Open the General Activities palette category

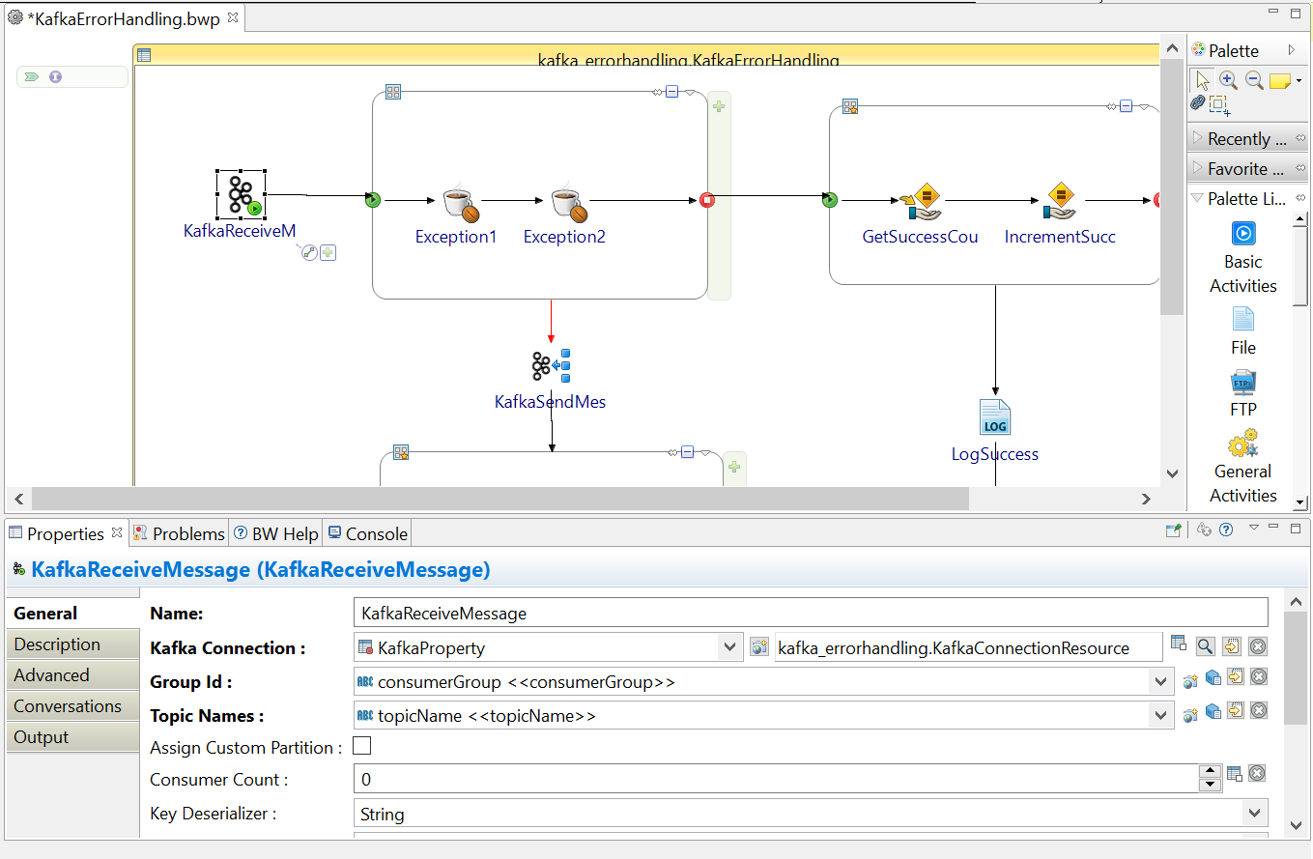pos(1243,468)
